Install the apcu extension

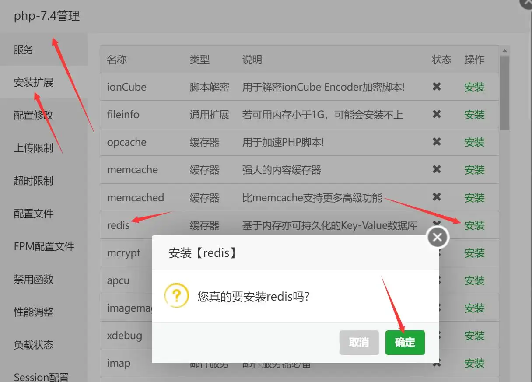474,280
